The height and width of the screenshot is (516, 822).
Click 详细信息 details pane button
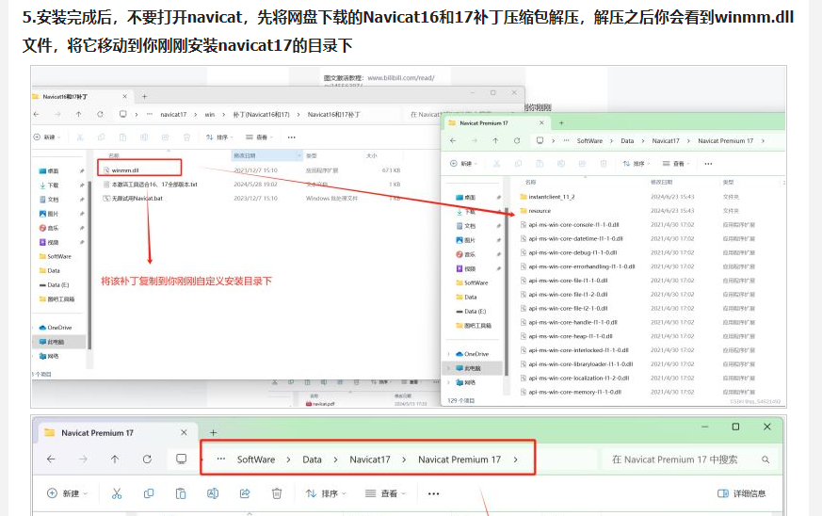point(741,493)
